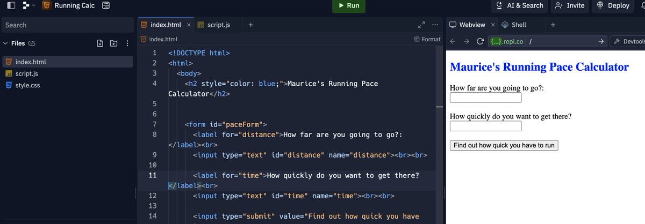Invite collaborators with the Invite button
Screen dimensions: 645x224
[570, 5]
